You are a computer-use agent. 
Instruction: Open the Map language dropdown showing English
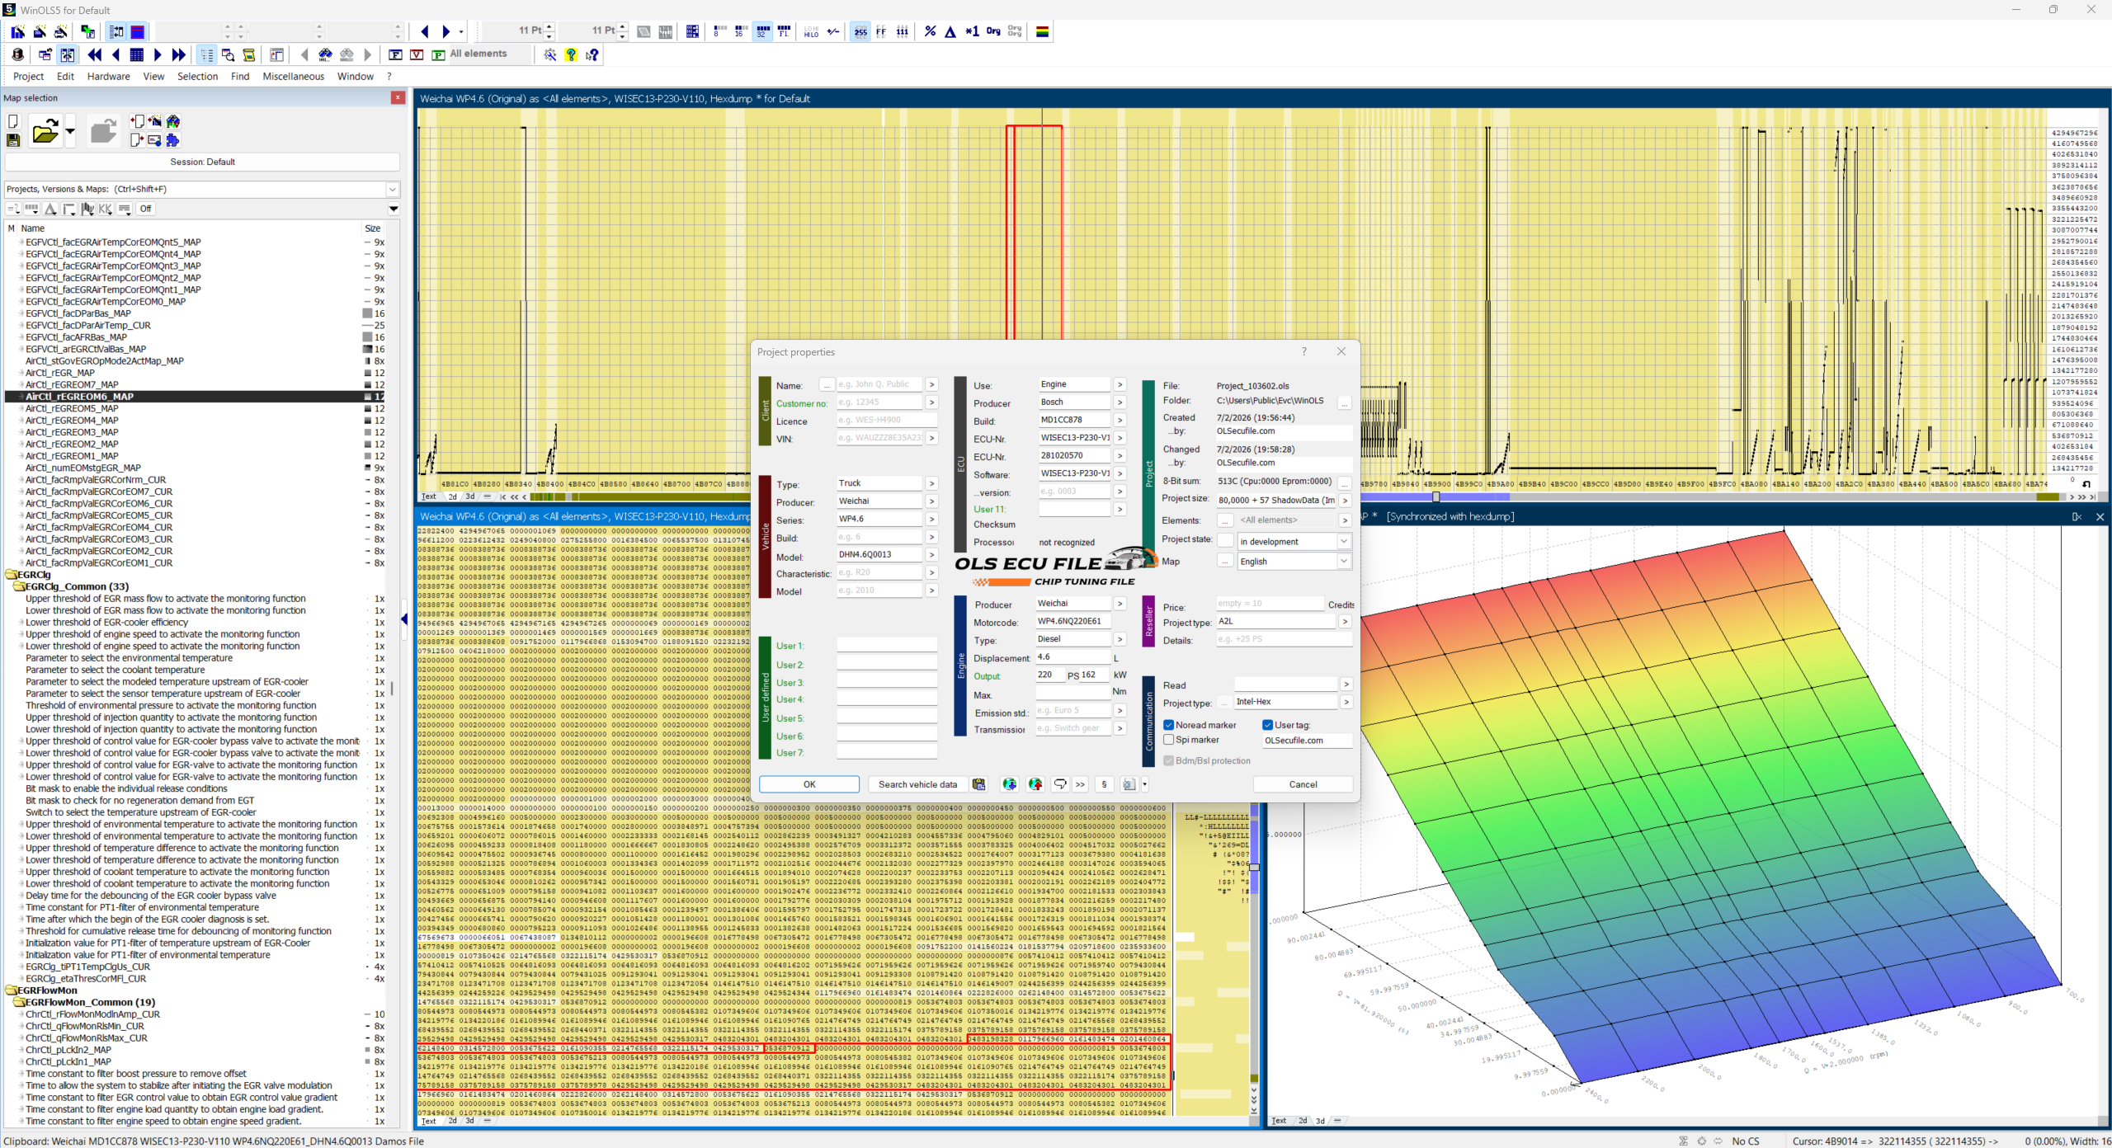1344,561
